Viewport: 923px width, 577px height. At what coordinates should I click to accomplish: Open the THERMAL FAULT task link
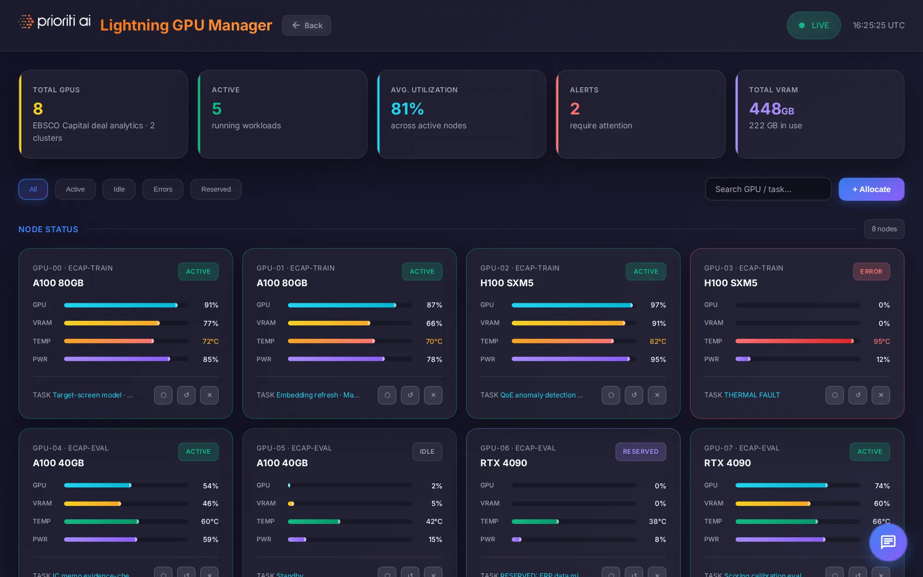pyautogui.click(x=752, y=395)
